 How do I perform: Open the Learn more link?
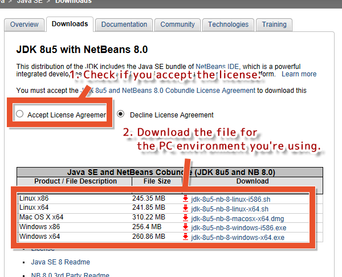pyautogui.click(x=299, y=74)
